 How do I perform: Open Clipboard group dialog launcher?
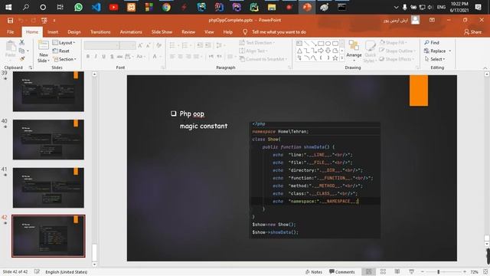coord(31,67)
